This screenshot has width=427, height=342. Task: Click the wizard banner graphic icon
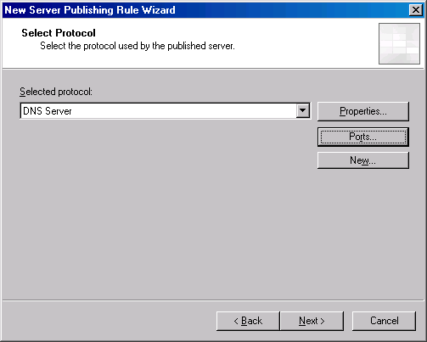(x=399, y=43)
